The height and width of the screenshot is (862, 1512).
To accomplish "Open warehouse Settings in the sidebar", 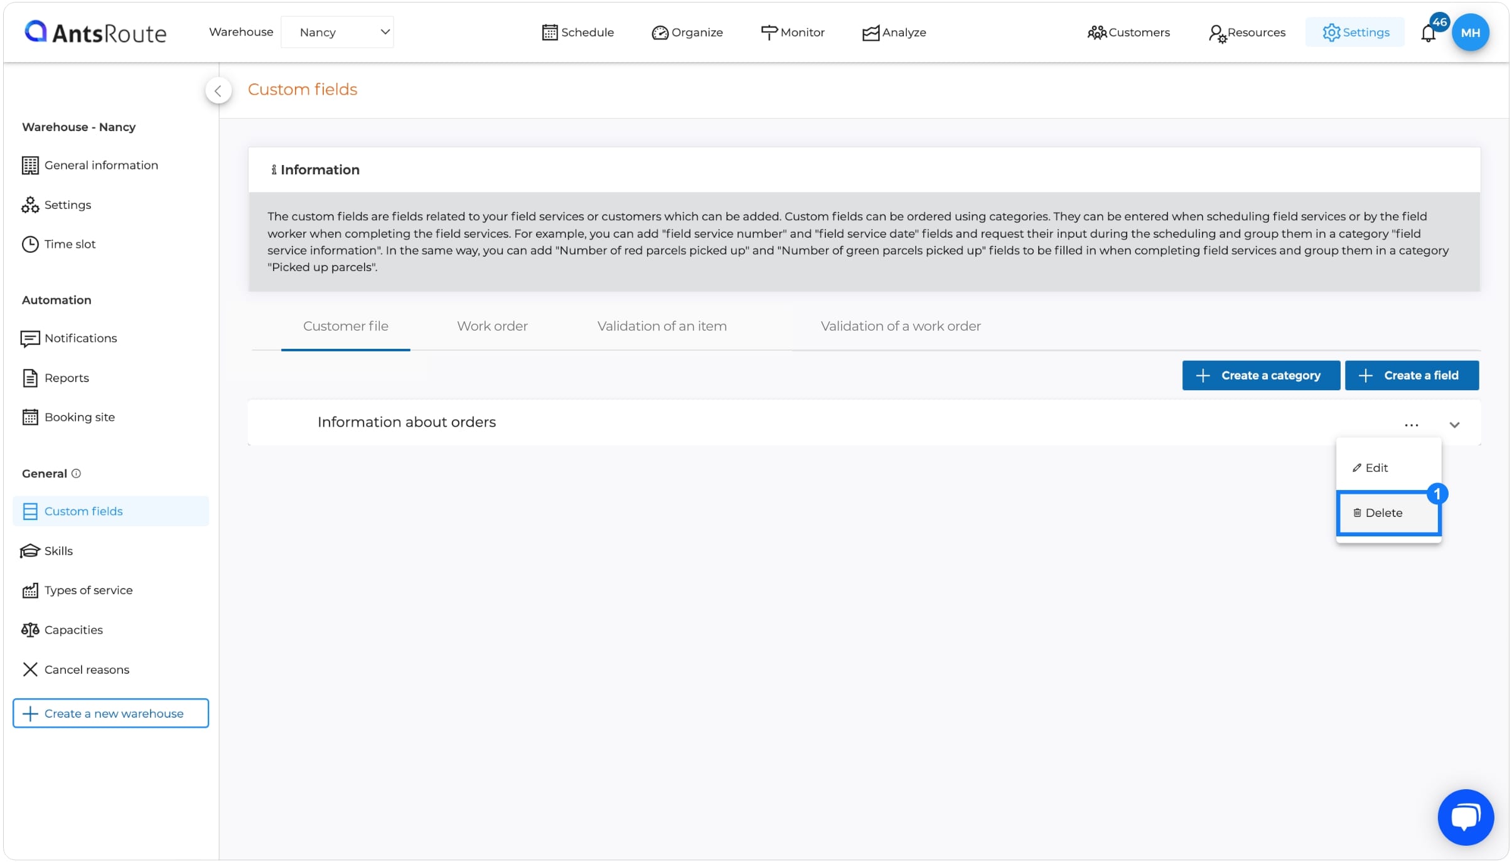I will point(56,205).
